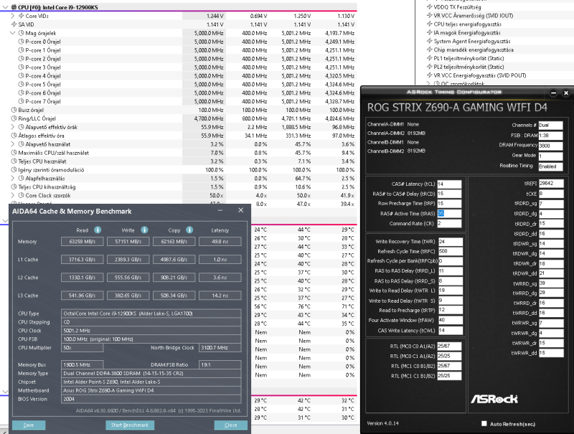Screen dimensions: 574x434
Task: Click the Write info icon in AIDA64
Action: [145, 230]
